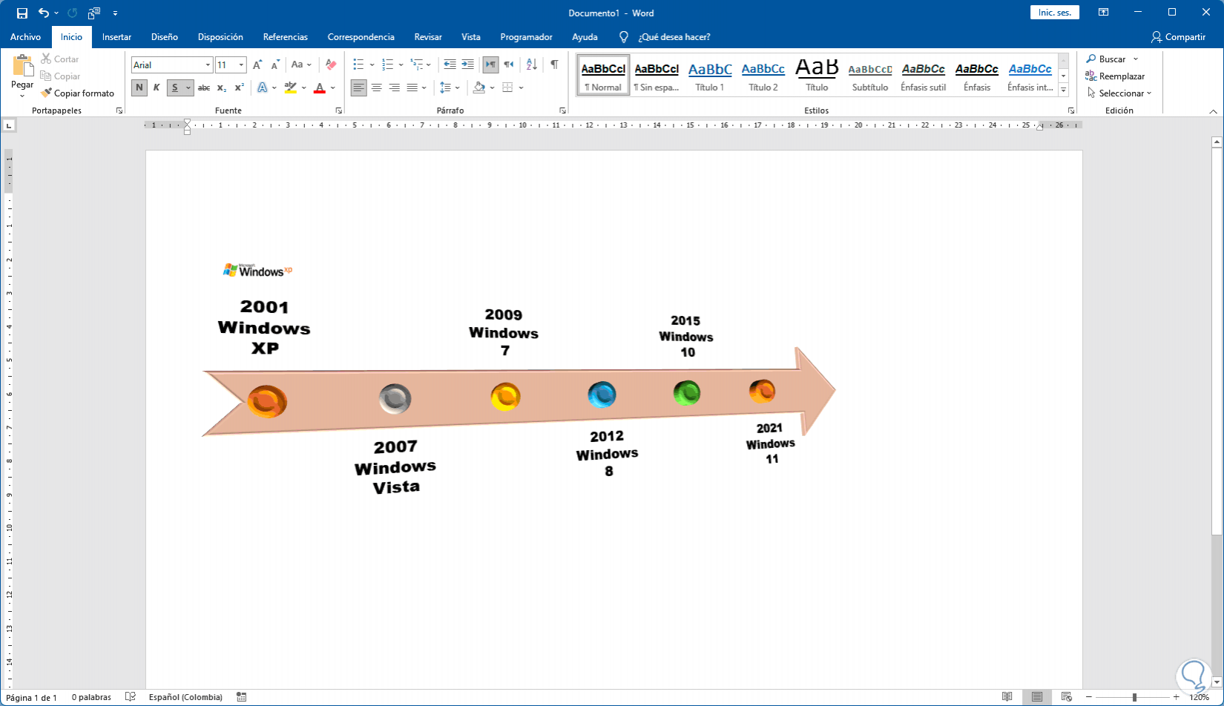
Task: Open the Revisar tab
Action: pyautogui.click(x=428, y=37)
